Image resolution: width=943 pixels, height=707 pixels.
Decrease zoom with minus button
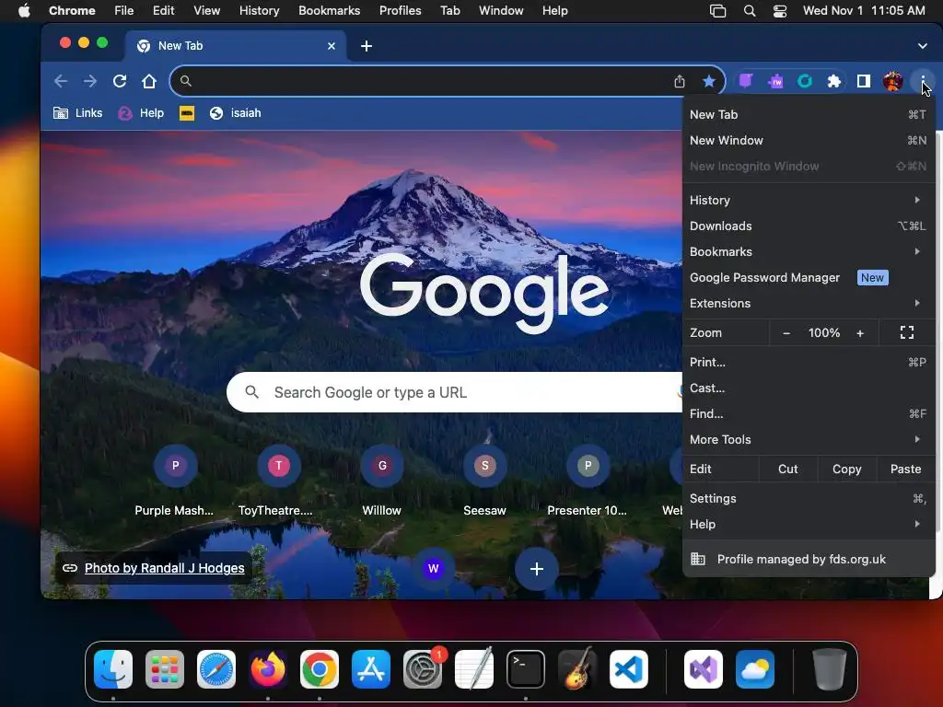pos(786,333)
